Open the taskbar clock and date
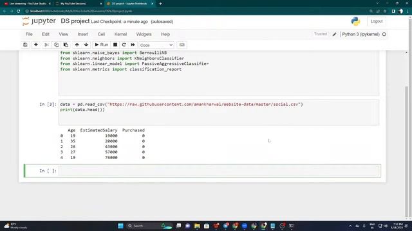 click(x=397, y=226)
